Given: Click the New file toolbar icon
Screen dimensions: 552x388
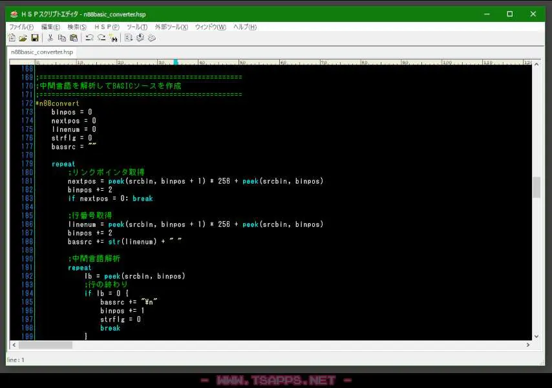Looking at the screenshot, I should 12,38.
